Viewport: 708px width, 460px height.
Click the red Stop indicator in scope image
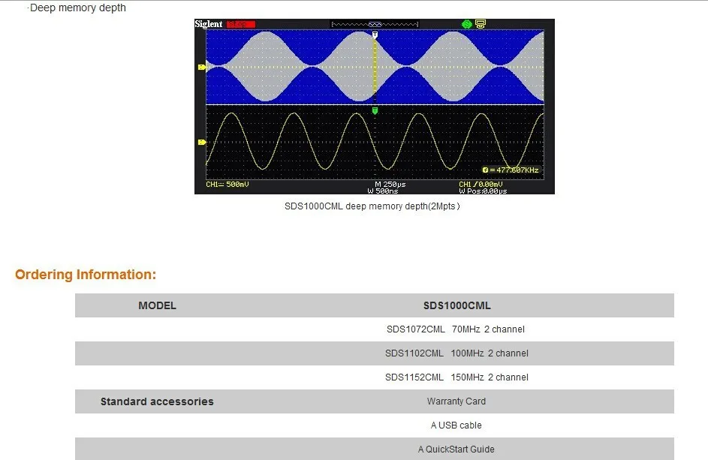pos(241,24)
